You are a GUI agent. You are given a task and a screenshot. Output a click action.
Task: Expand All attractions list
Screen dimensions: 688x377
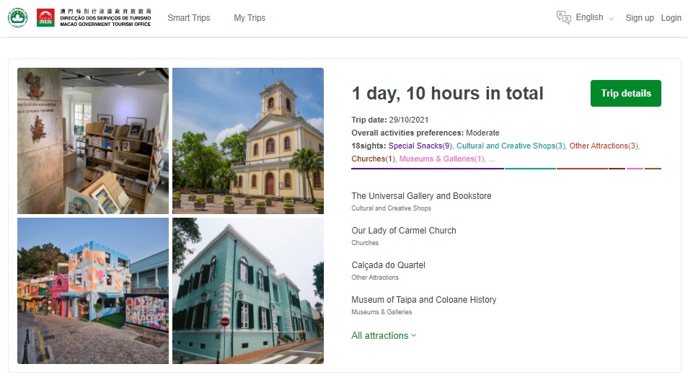(384, 335)
